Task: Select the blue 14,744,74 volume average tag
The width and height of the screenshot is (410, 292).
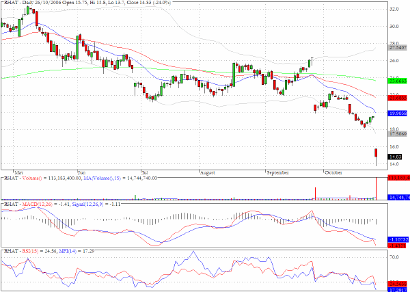Action: click(x=399, y=198)
